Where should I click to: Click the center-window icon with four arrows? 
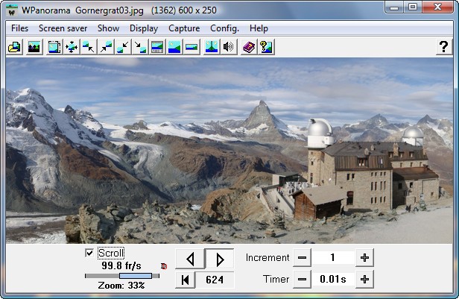coord(72,47)
